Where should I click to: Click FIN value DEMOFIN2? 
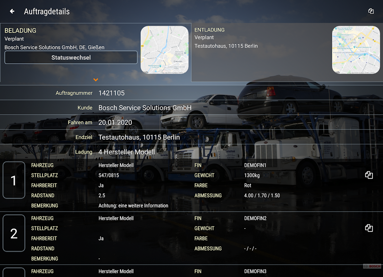[x=255, y=218]
